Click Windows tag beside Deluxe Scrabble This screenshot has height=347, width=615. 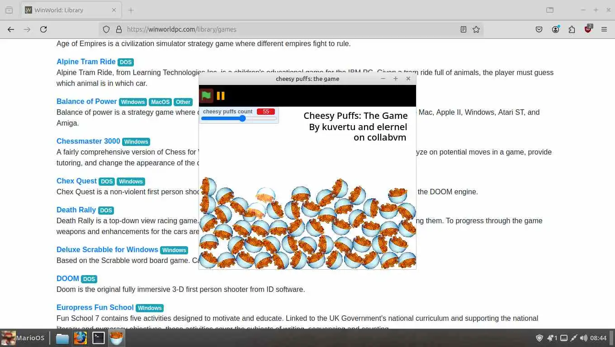click(174, 250)
